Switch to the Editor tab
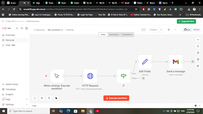This screenshot has width=203, height=114. point(103,35)
